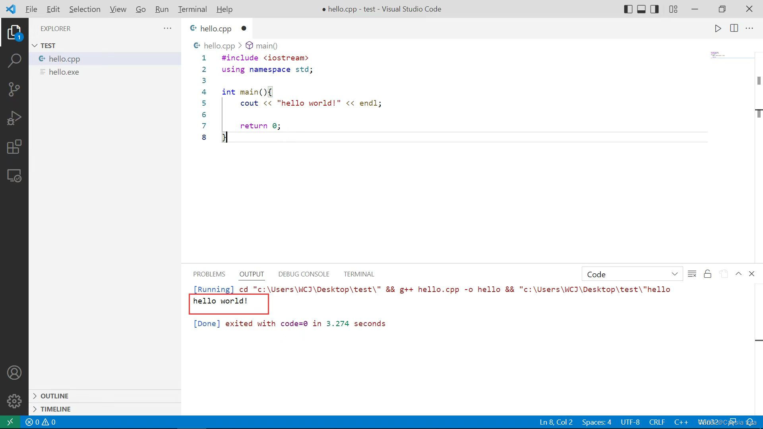The image size is (763, 429).
Task: Open the Manage gear settings
Action: [14, 401]
